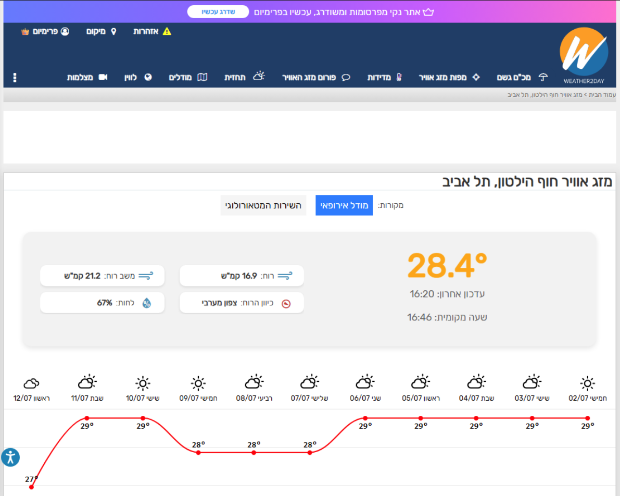Open the אזהרות warnings link

(146, 32)
